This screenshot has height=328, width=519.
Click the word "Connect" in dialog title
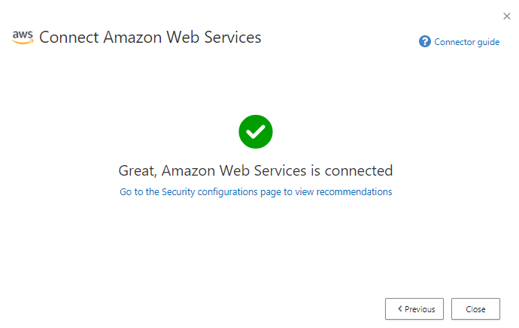click(x=65, y=38)
